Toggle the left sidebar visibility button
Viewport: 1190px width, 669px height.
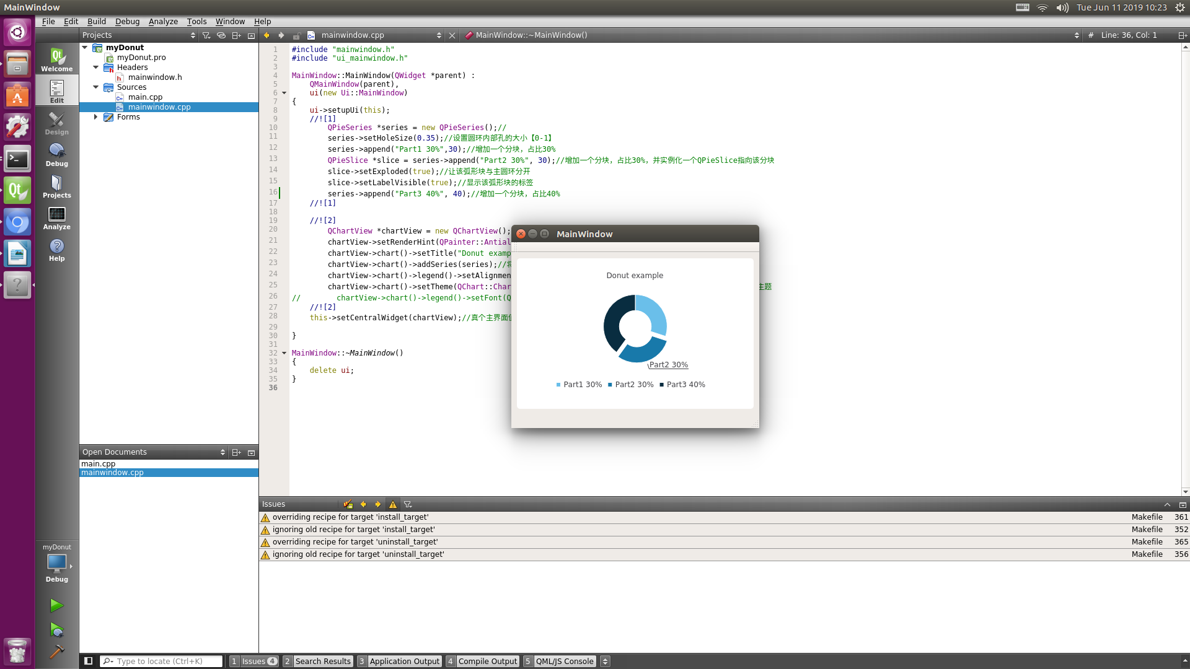(89, 661)
